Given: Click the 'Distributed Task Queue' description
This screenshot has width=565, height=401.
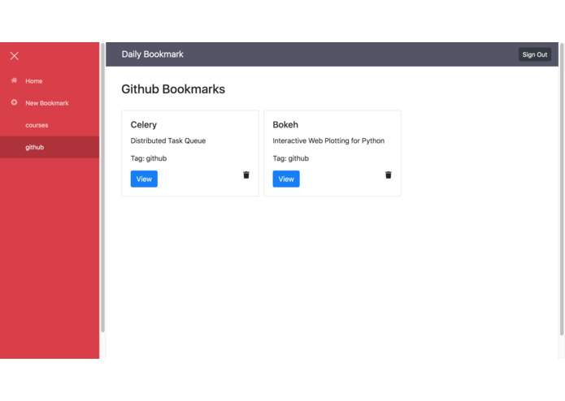Looking at the screenshot, I should (168, 140).
